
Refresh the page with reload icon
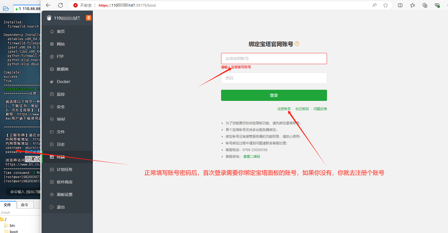tap(60, 5)
